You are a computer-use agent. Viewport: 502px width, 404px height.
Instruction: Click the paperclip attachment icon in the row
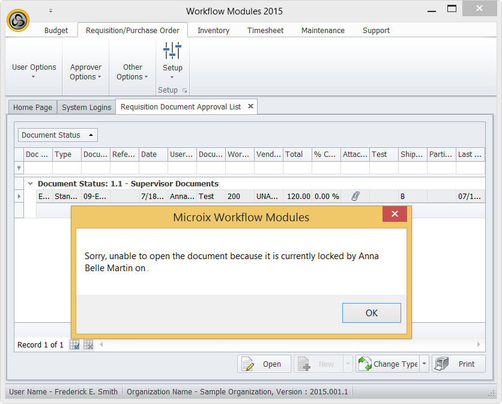tap(355, 196)
